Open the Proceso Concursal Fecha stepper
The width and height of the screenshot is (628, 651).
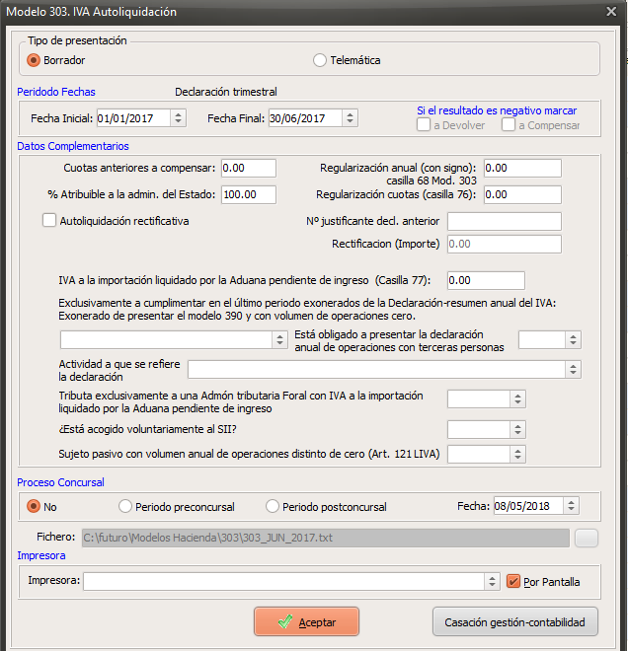[571, 506]
